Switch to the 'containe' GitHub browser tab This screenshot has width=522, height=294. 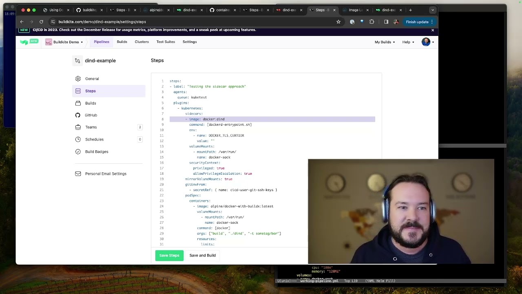(x=222, y=10)
